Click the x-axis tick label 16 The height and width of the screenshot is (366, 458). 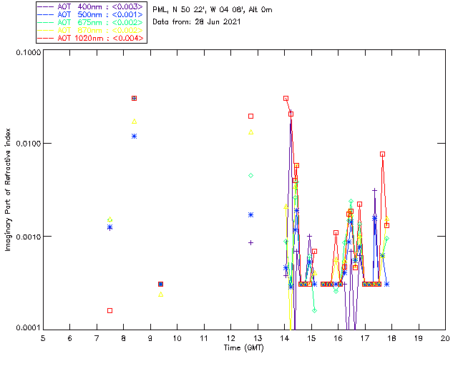338,338
